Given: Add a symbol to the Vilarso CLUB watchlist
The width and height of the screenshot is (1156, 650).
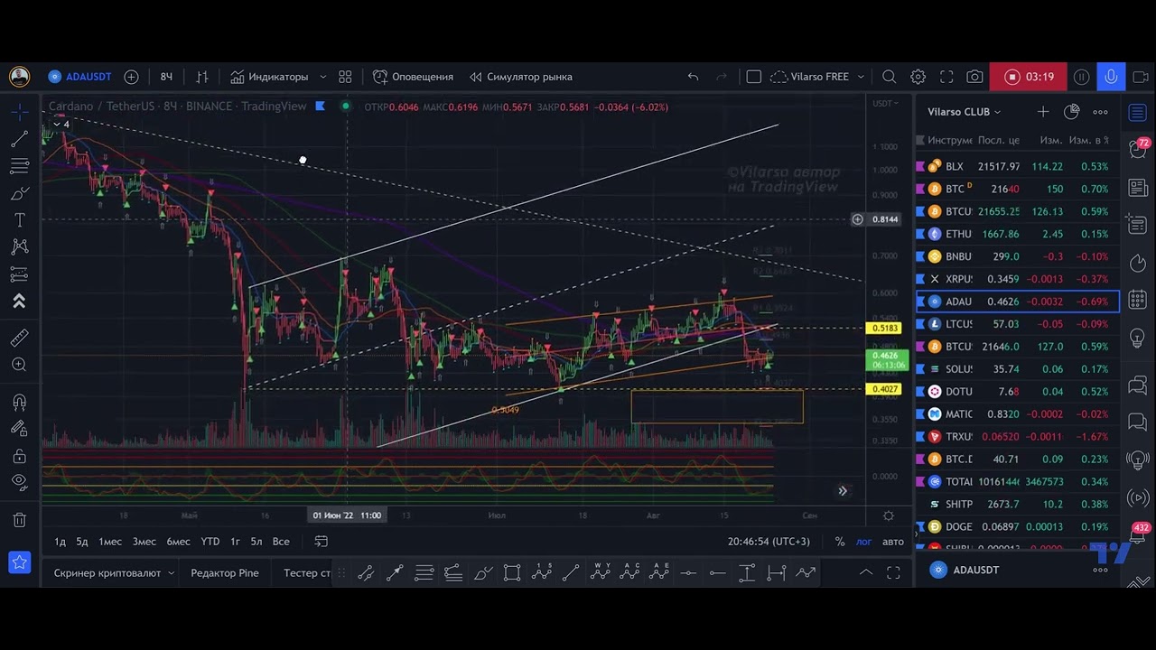Looking at the screenshot, I should 1043,112.
